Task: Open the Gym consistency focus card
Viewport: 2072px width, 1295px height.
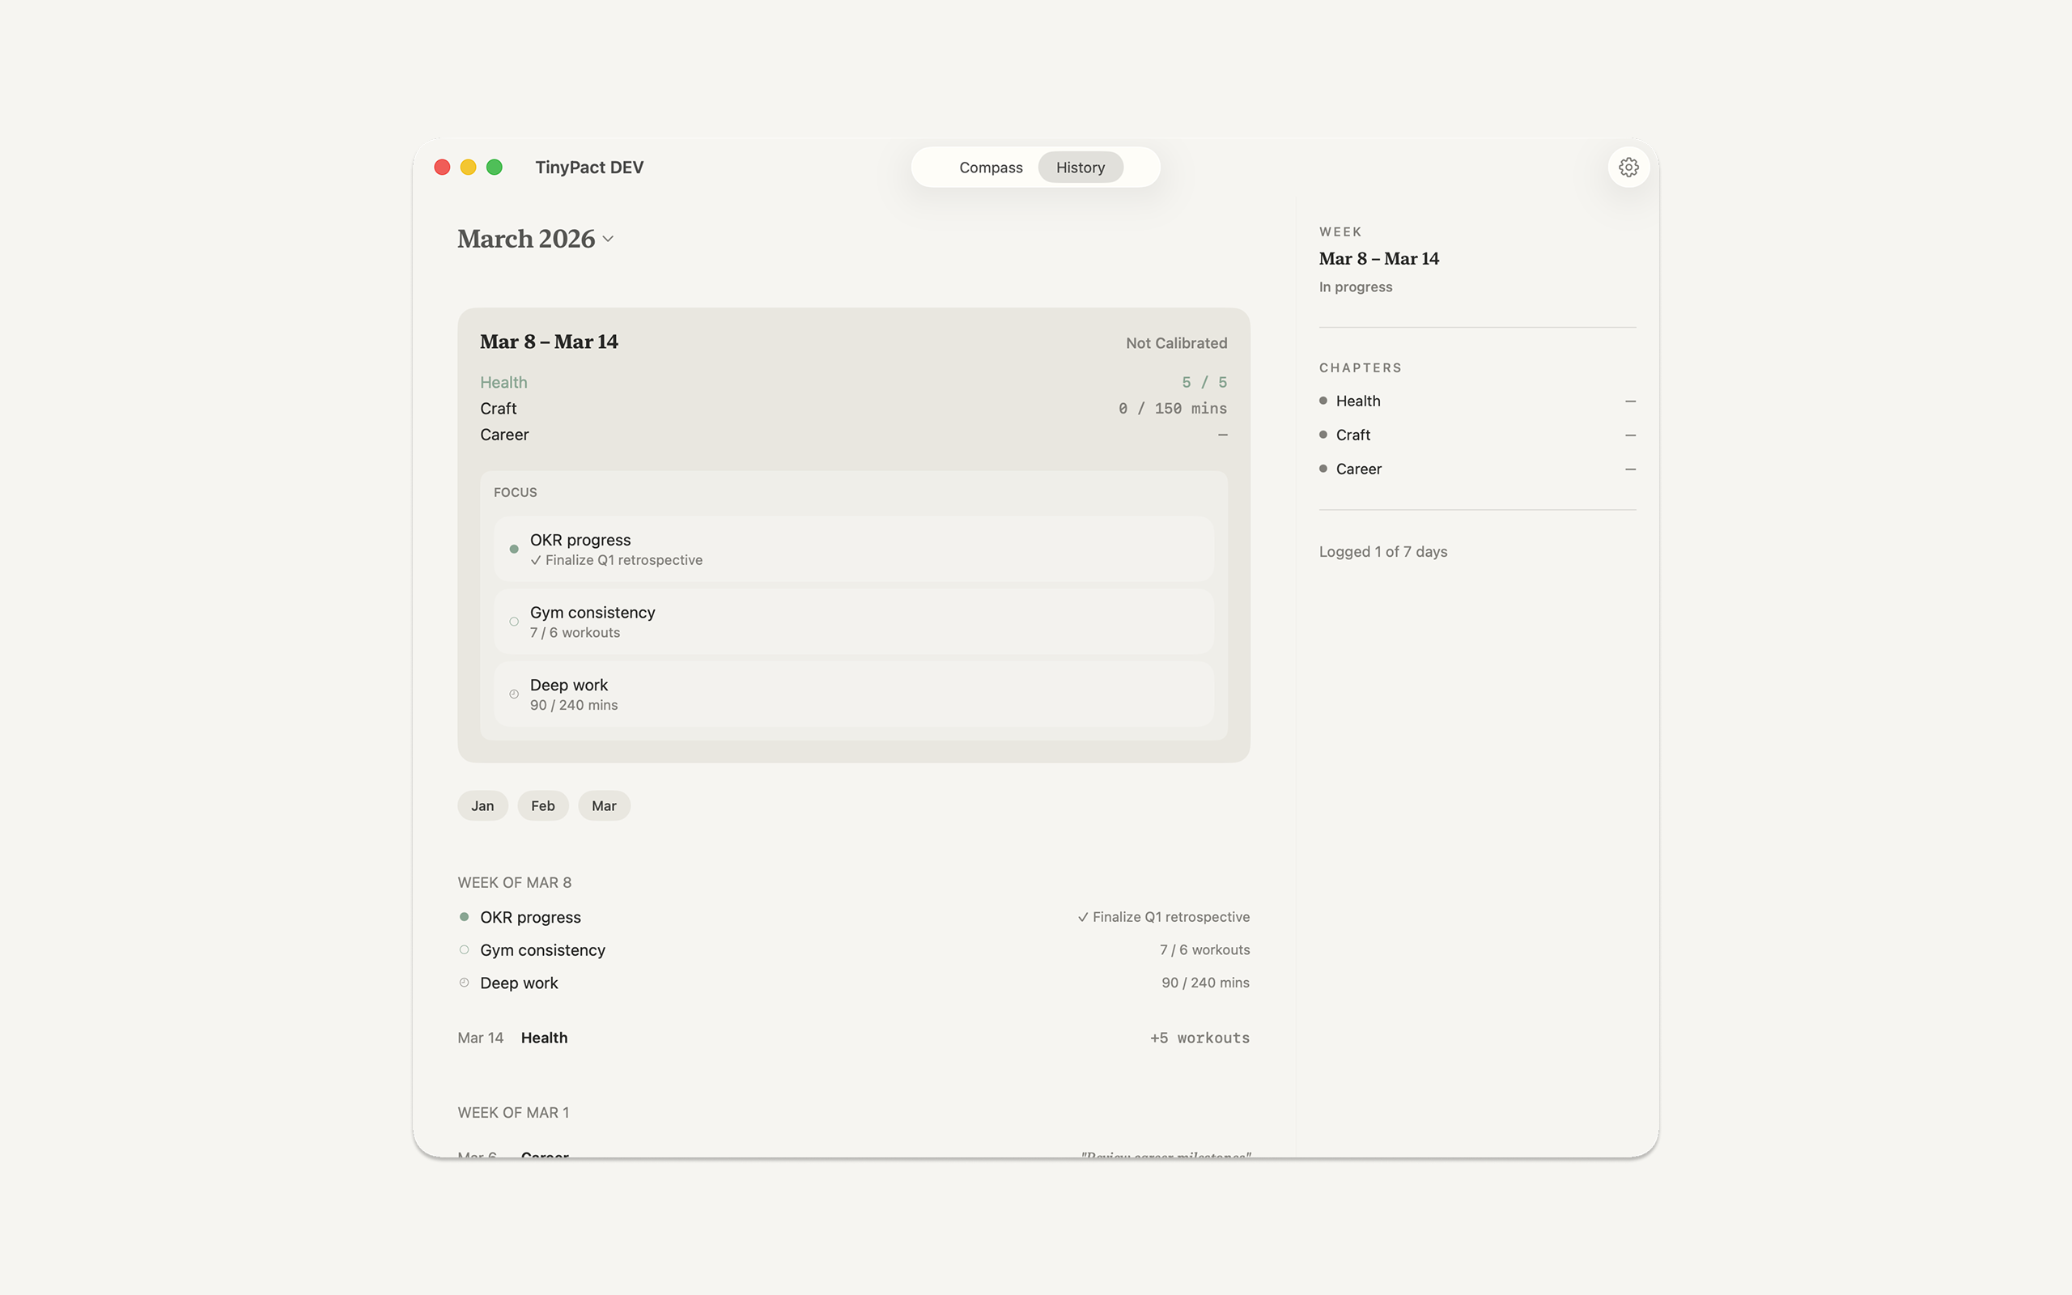Action: click(x=854, y=622)
